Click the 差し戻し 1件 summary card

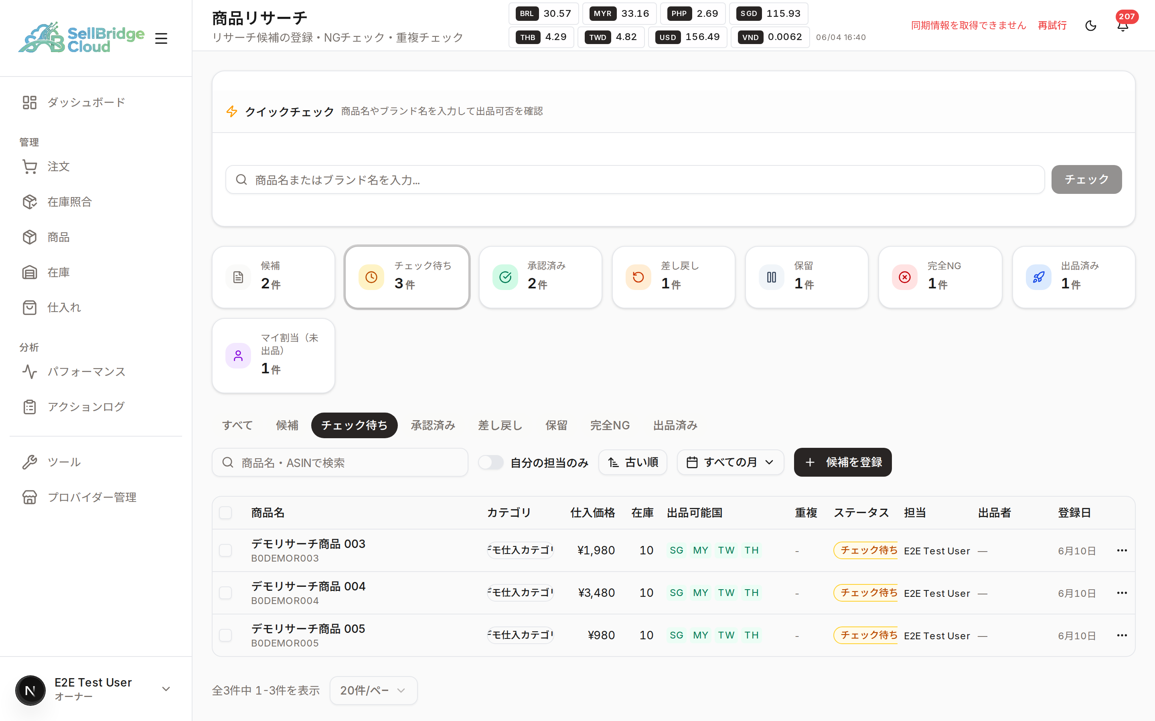click(673, 277)
